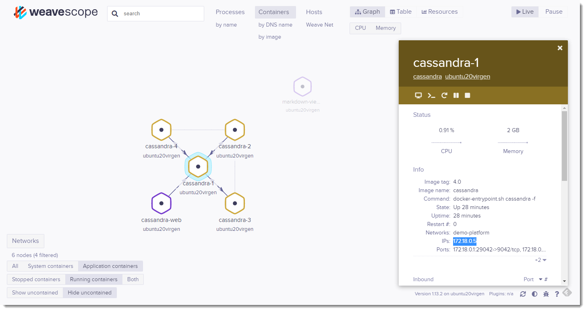This screenshot has height=311, width=586.
Task: Open the help question mark icon
Action: point(557,294)
